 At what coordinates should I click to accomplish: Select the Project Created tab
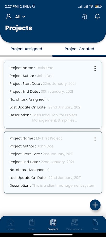point(79,49)
